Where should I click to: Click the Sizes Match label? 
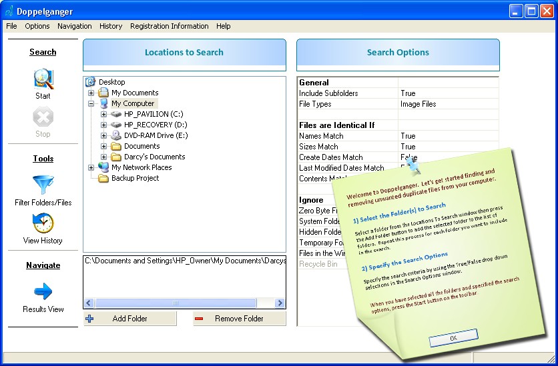(318, 147)
